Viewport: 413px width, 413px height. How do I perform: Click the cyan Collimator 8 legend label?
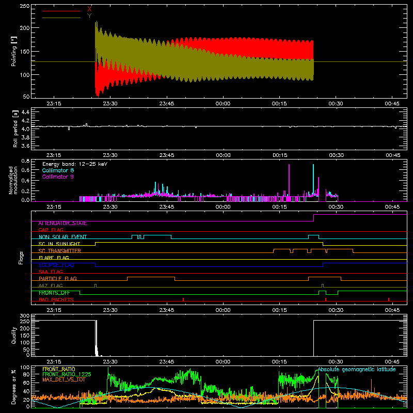point(58,170)
